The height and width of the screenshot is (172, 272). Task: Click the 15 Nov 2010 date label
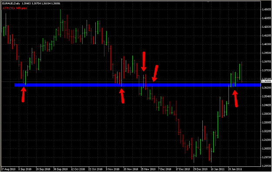[131, 169]
